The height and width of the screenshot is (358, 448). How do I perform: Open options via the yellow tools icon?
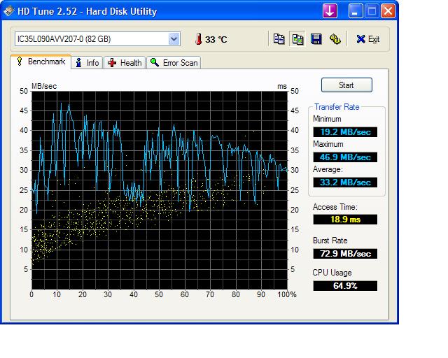tap(335, 39)
